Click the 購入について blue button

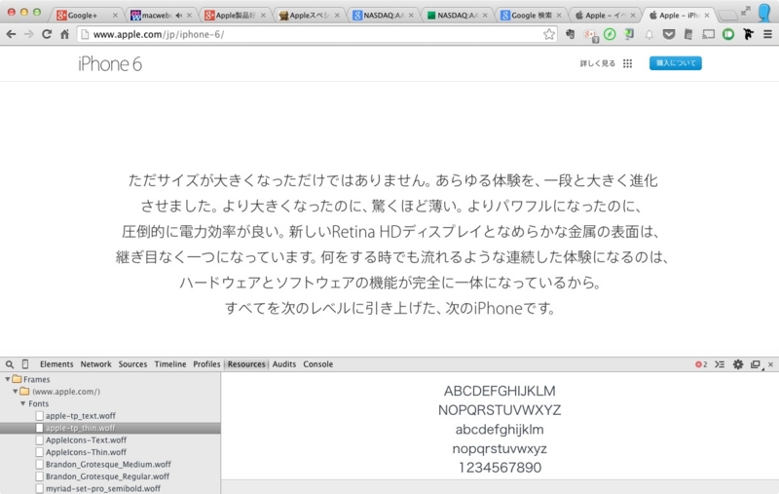(675, 63)
